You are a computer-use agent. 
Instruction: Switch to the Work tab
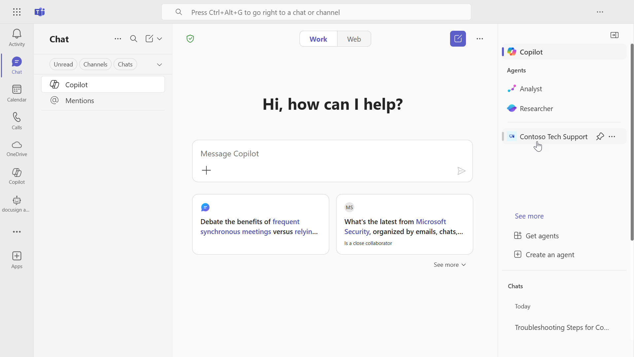coord(318,39)
